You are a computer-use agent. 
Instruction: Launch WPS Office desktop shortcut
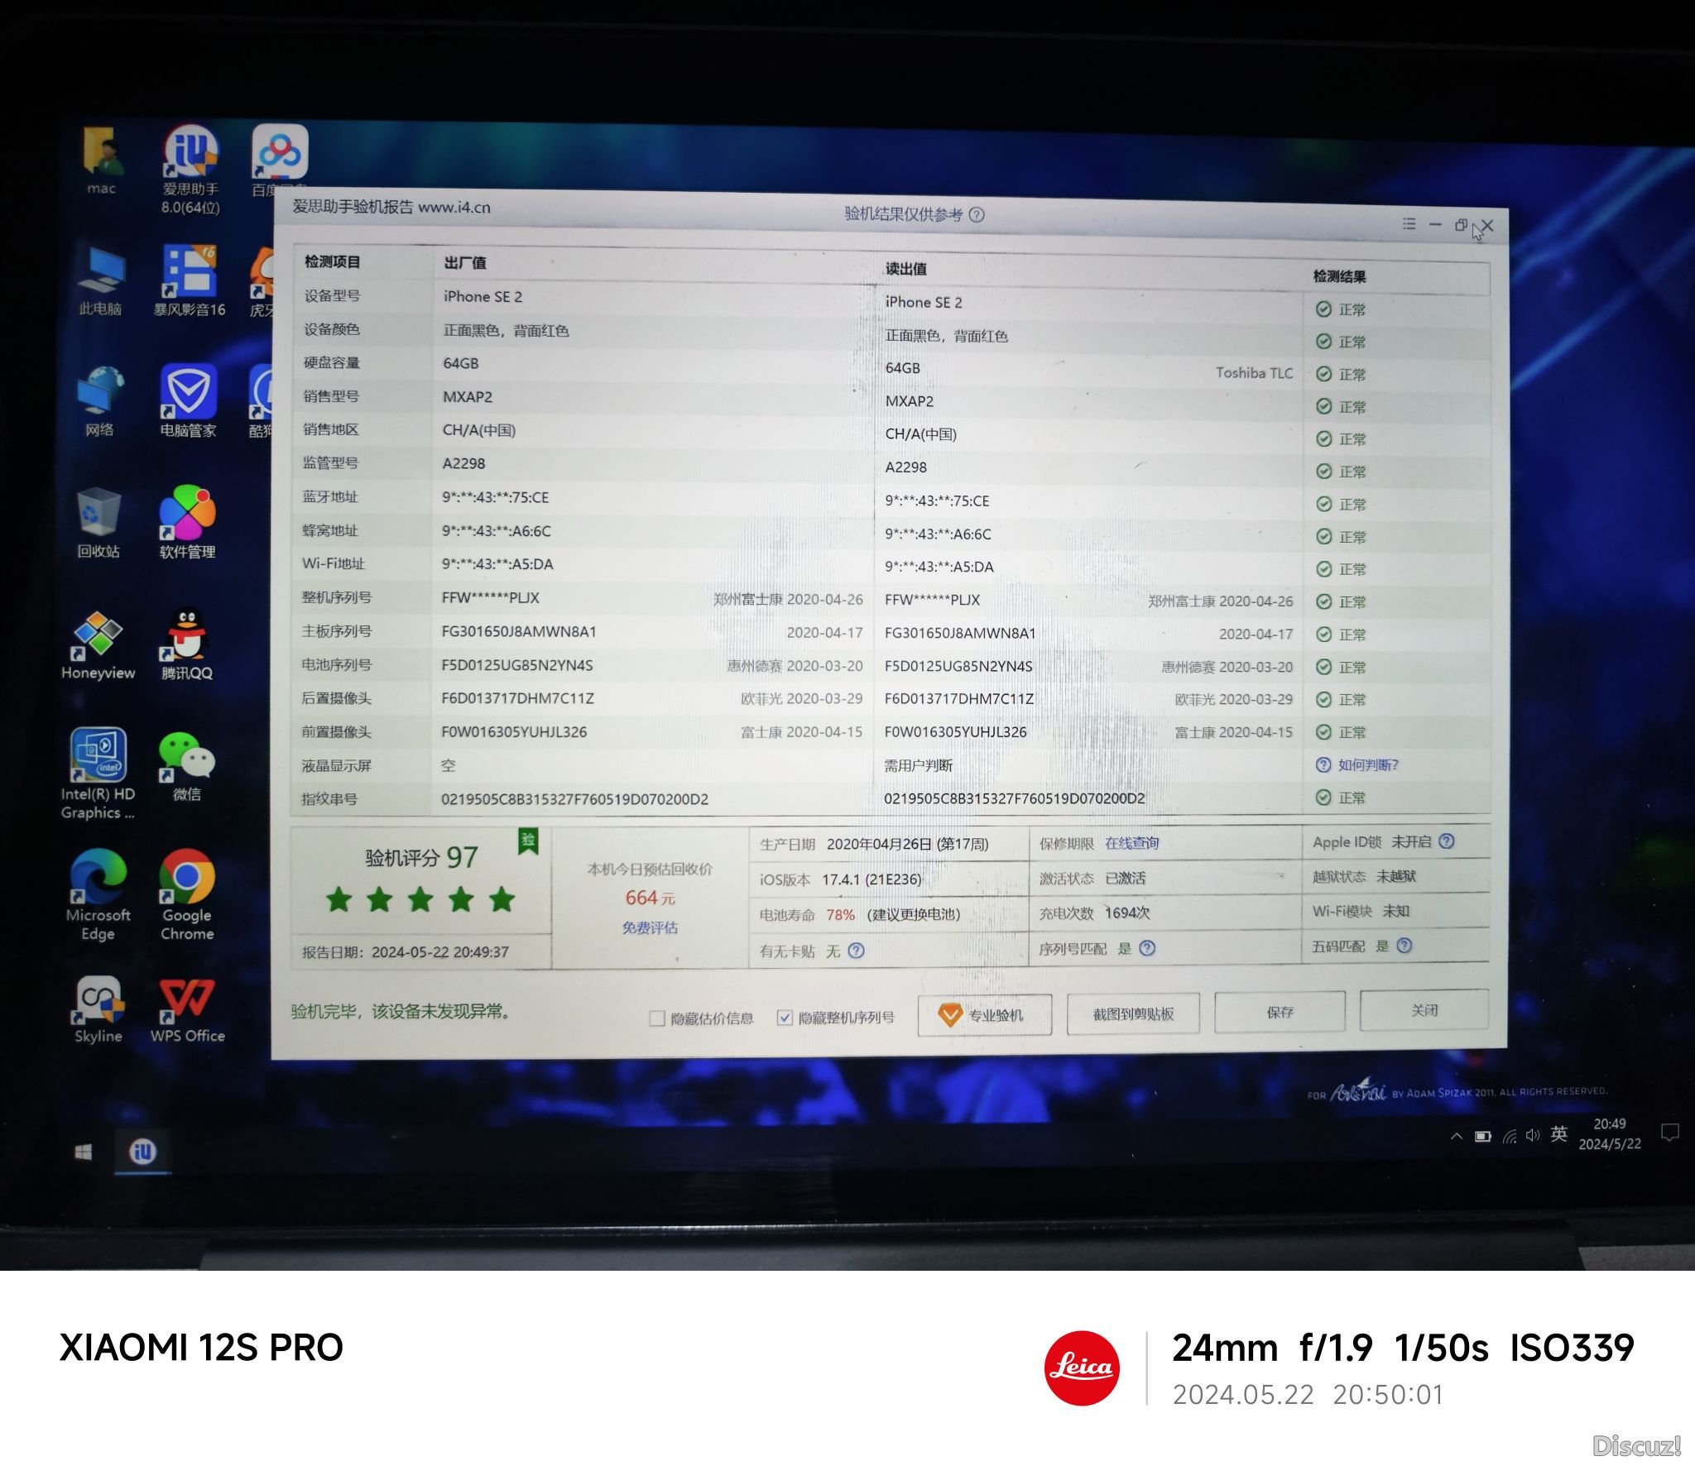click(188, 1010)
